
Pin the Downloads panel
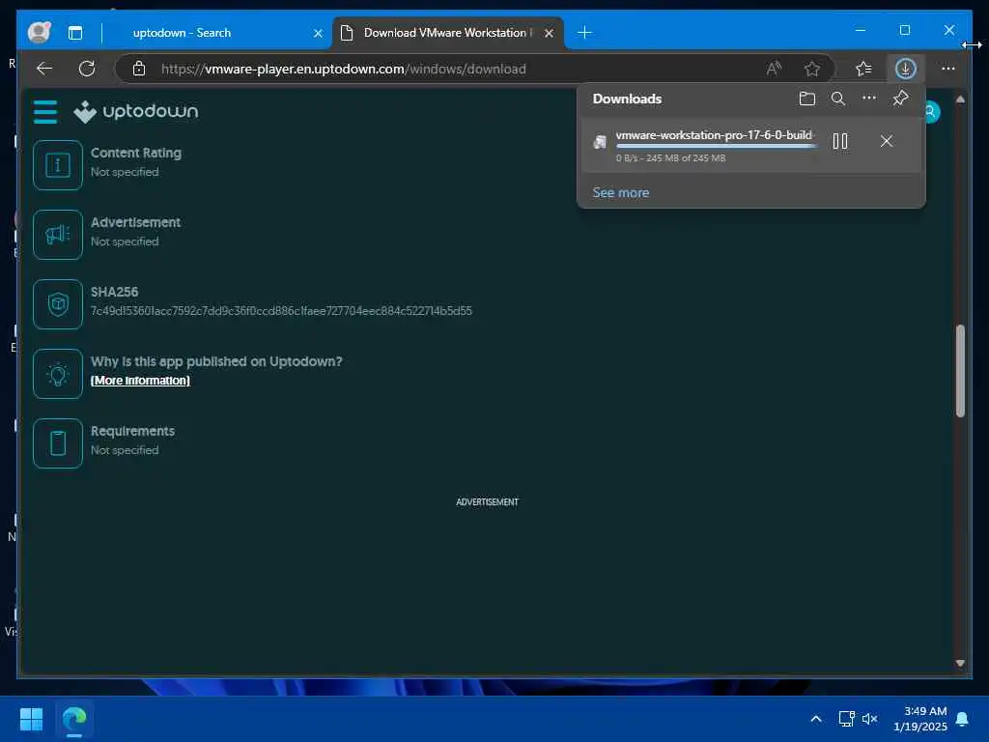point(900,99)
